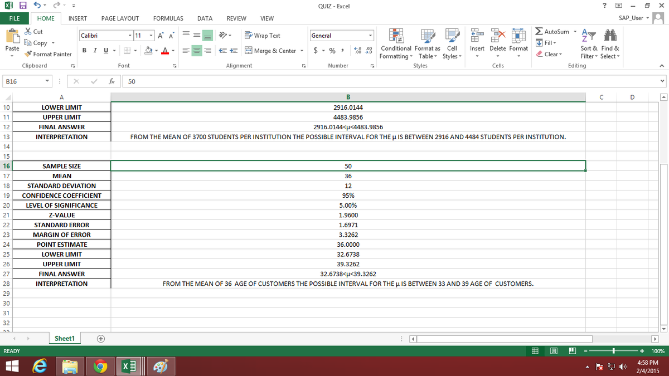This screenshot has width=669, height=376.
Task: Open Conditional Formatting
Action: (x=397, y=43)
